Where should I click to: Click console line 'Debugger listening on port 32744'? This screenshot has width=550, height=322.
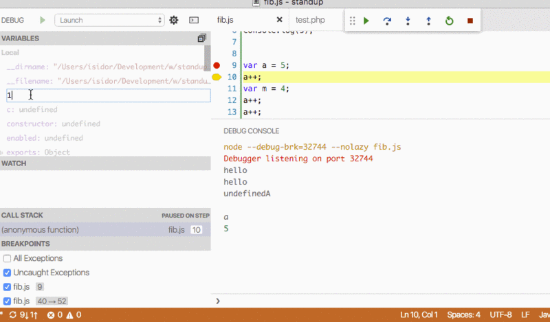298,159
